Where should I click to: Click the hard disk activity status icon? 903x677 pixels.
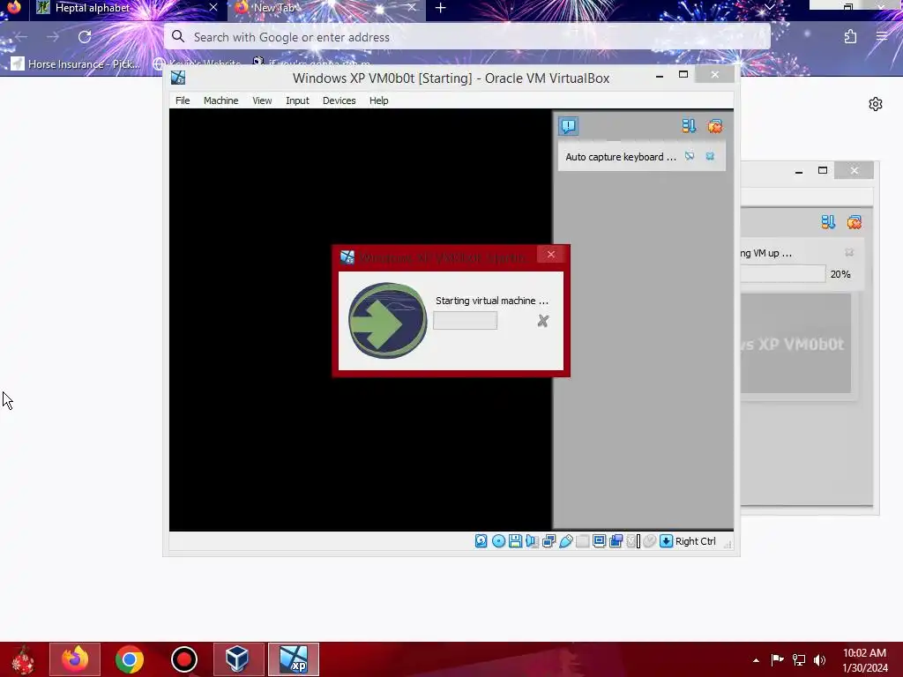coord(481,541)
